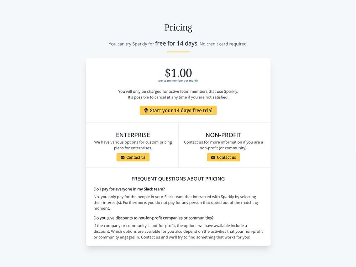Click the 'No credit card required' text

point(223,44)
